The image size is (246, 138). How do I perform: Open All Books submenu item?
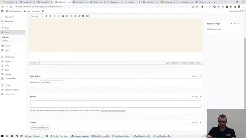(x=5, y=37)
